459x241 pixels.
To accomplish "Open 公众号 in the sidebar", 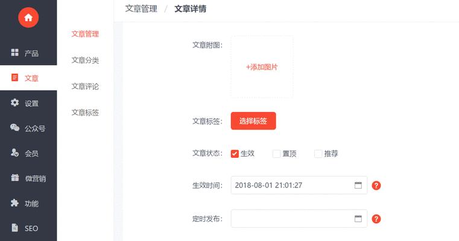I will coord(28,128).
